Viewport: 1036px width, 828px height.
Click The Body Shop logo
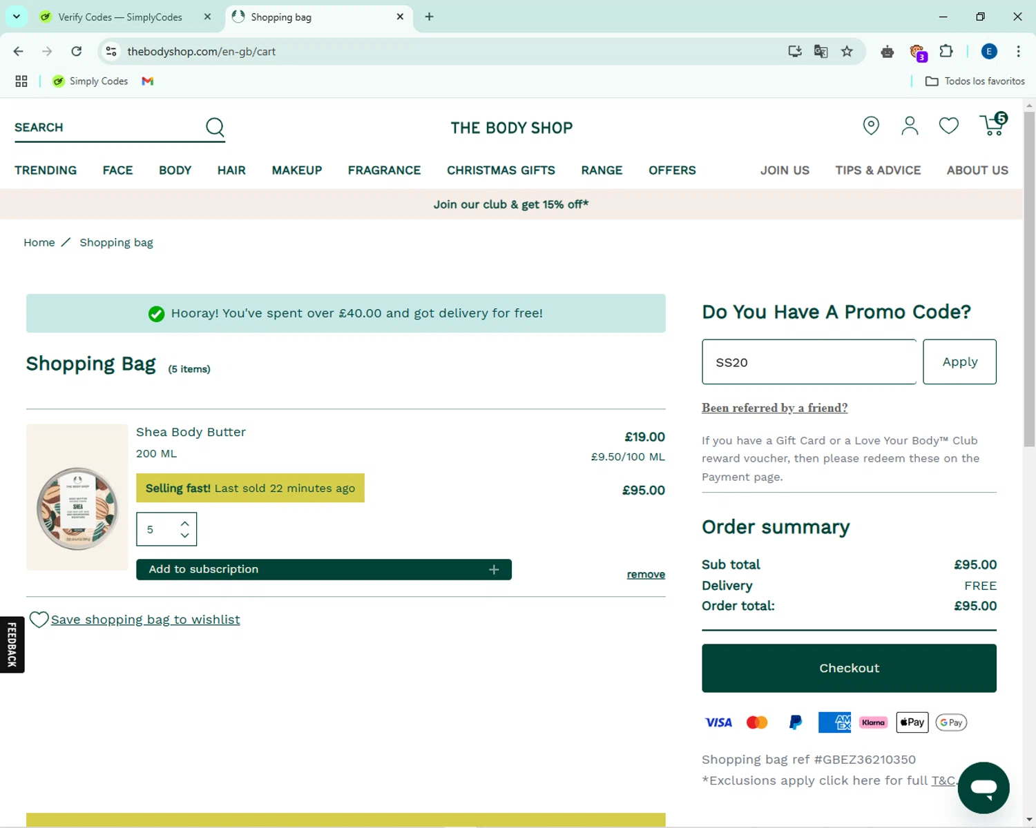pos(512,128)
